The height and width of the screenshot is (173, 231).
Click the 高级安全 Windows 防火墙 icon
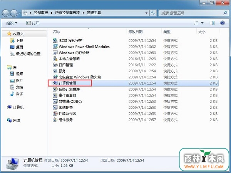click(55, 77)
